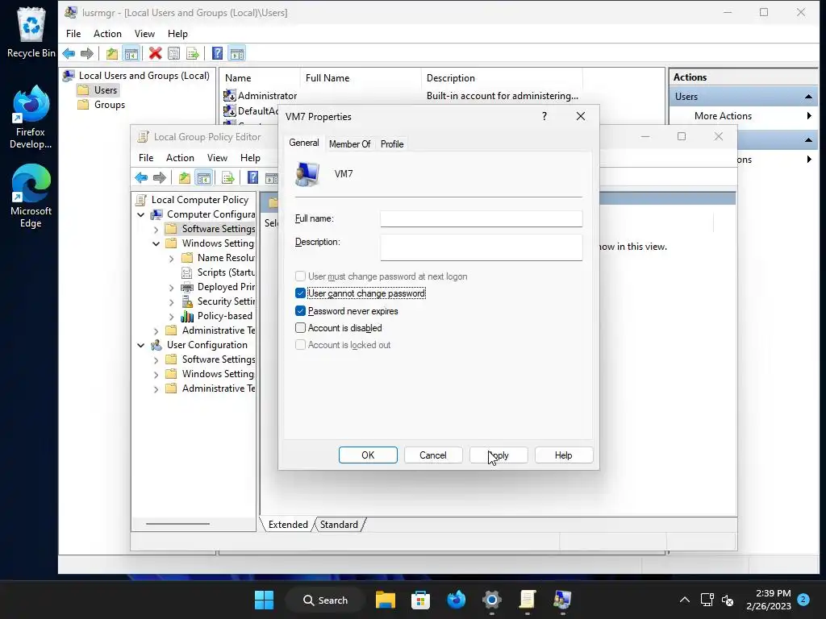Viewport: 826px width, 619px height.
Task: Click Help icon in Group Policy Editor toolbar
Action: [252, 178]
